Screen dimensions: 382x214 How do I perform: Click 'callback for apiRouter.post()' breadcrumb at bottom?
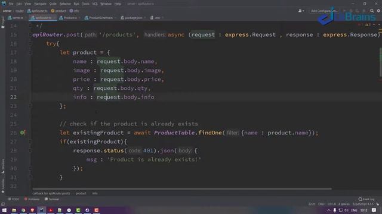click(x=51, y=193)
